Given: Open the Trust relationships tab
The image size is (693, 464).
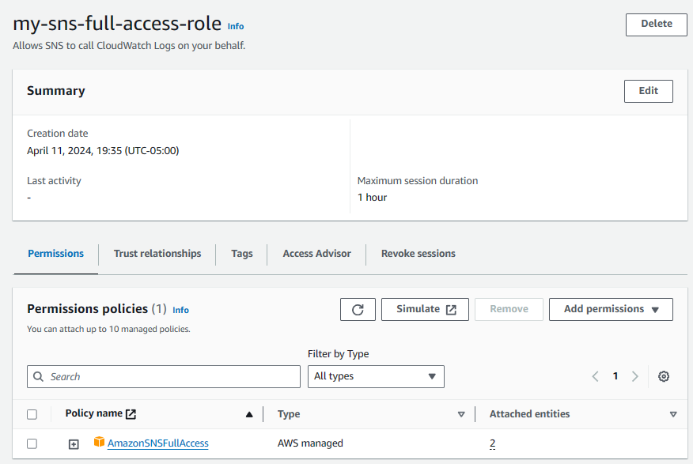Looking at the screenshot, I should tap(157, 254).
